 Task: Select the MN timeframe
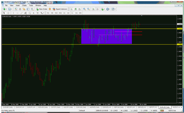(x=80, y=13)
